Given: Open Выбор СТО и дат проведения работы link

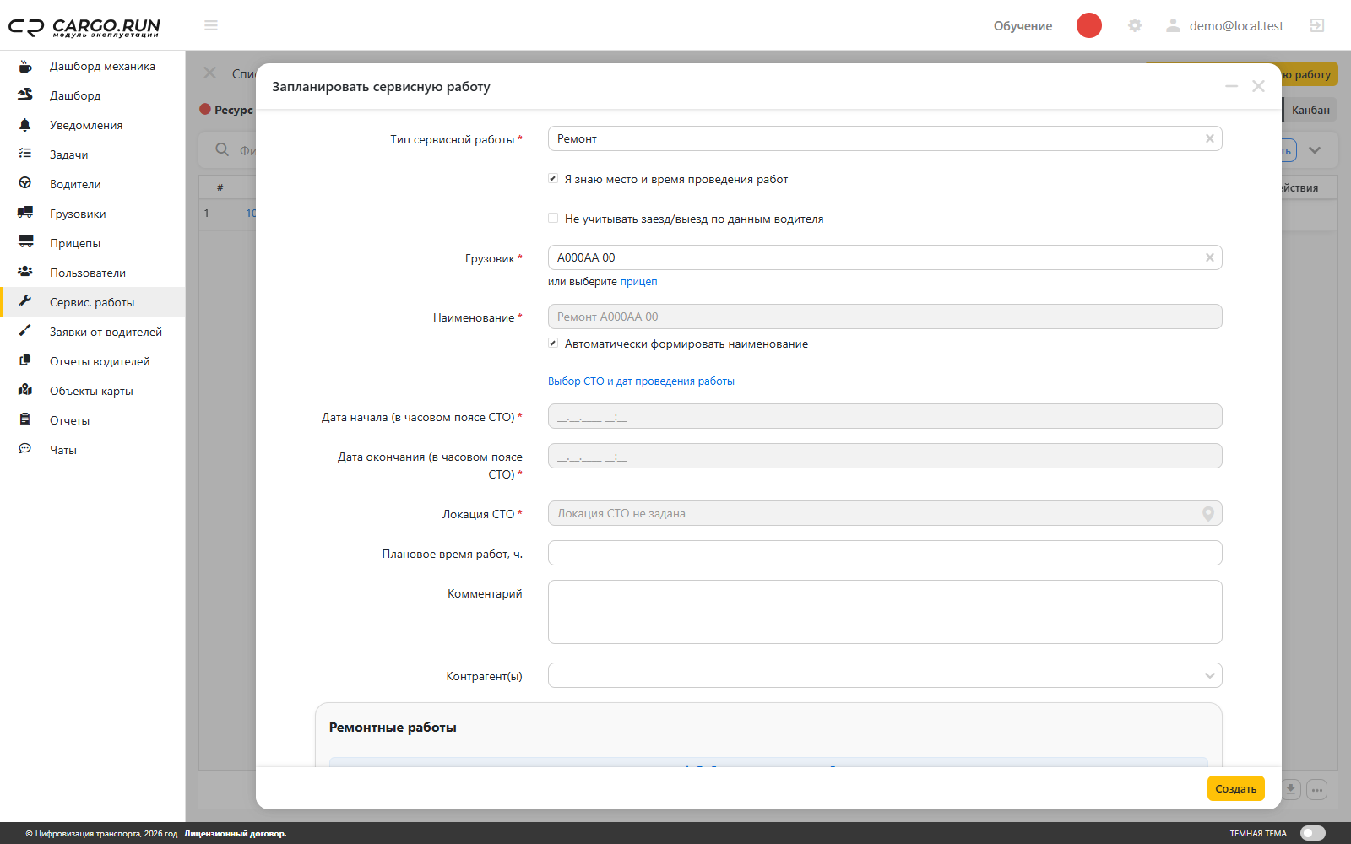Looking at the screenshot, I should click(x=641, y=381).
